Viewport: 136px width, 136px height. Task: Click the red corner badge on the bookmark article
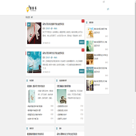click(83, 21)
